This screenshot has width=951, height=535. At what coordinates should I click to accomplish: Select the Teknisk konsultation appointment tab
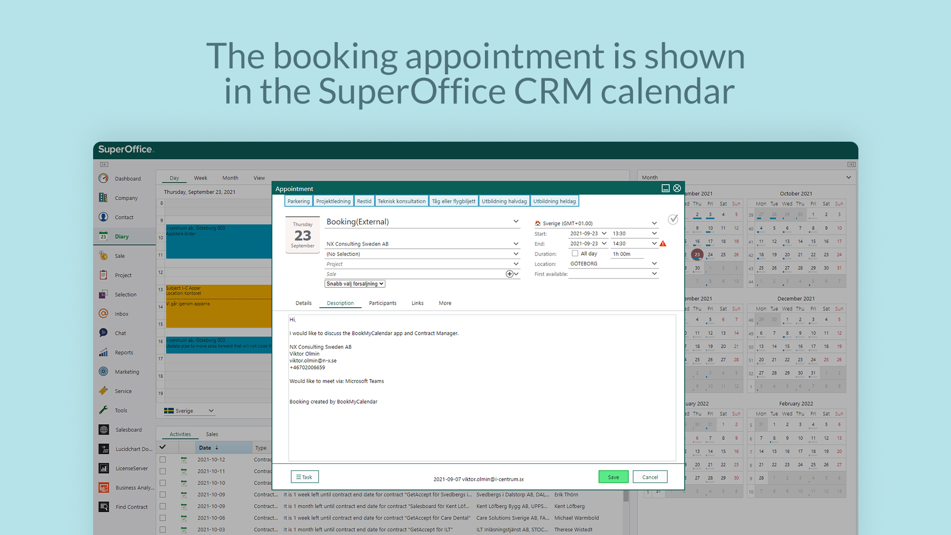(x=401, y=201)
